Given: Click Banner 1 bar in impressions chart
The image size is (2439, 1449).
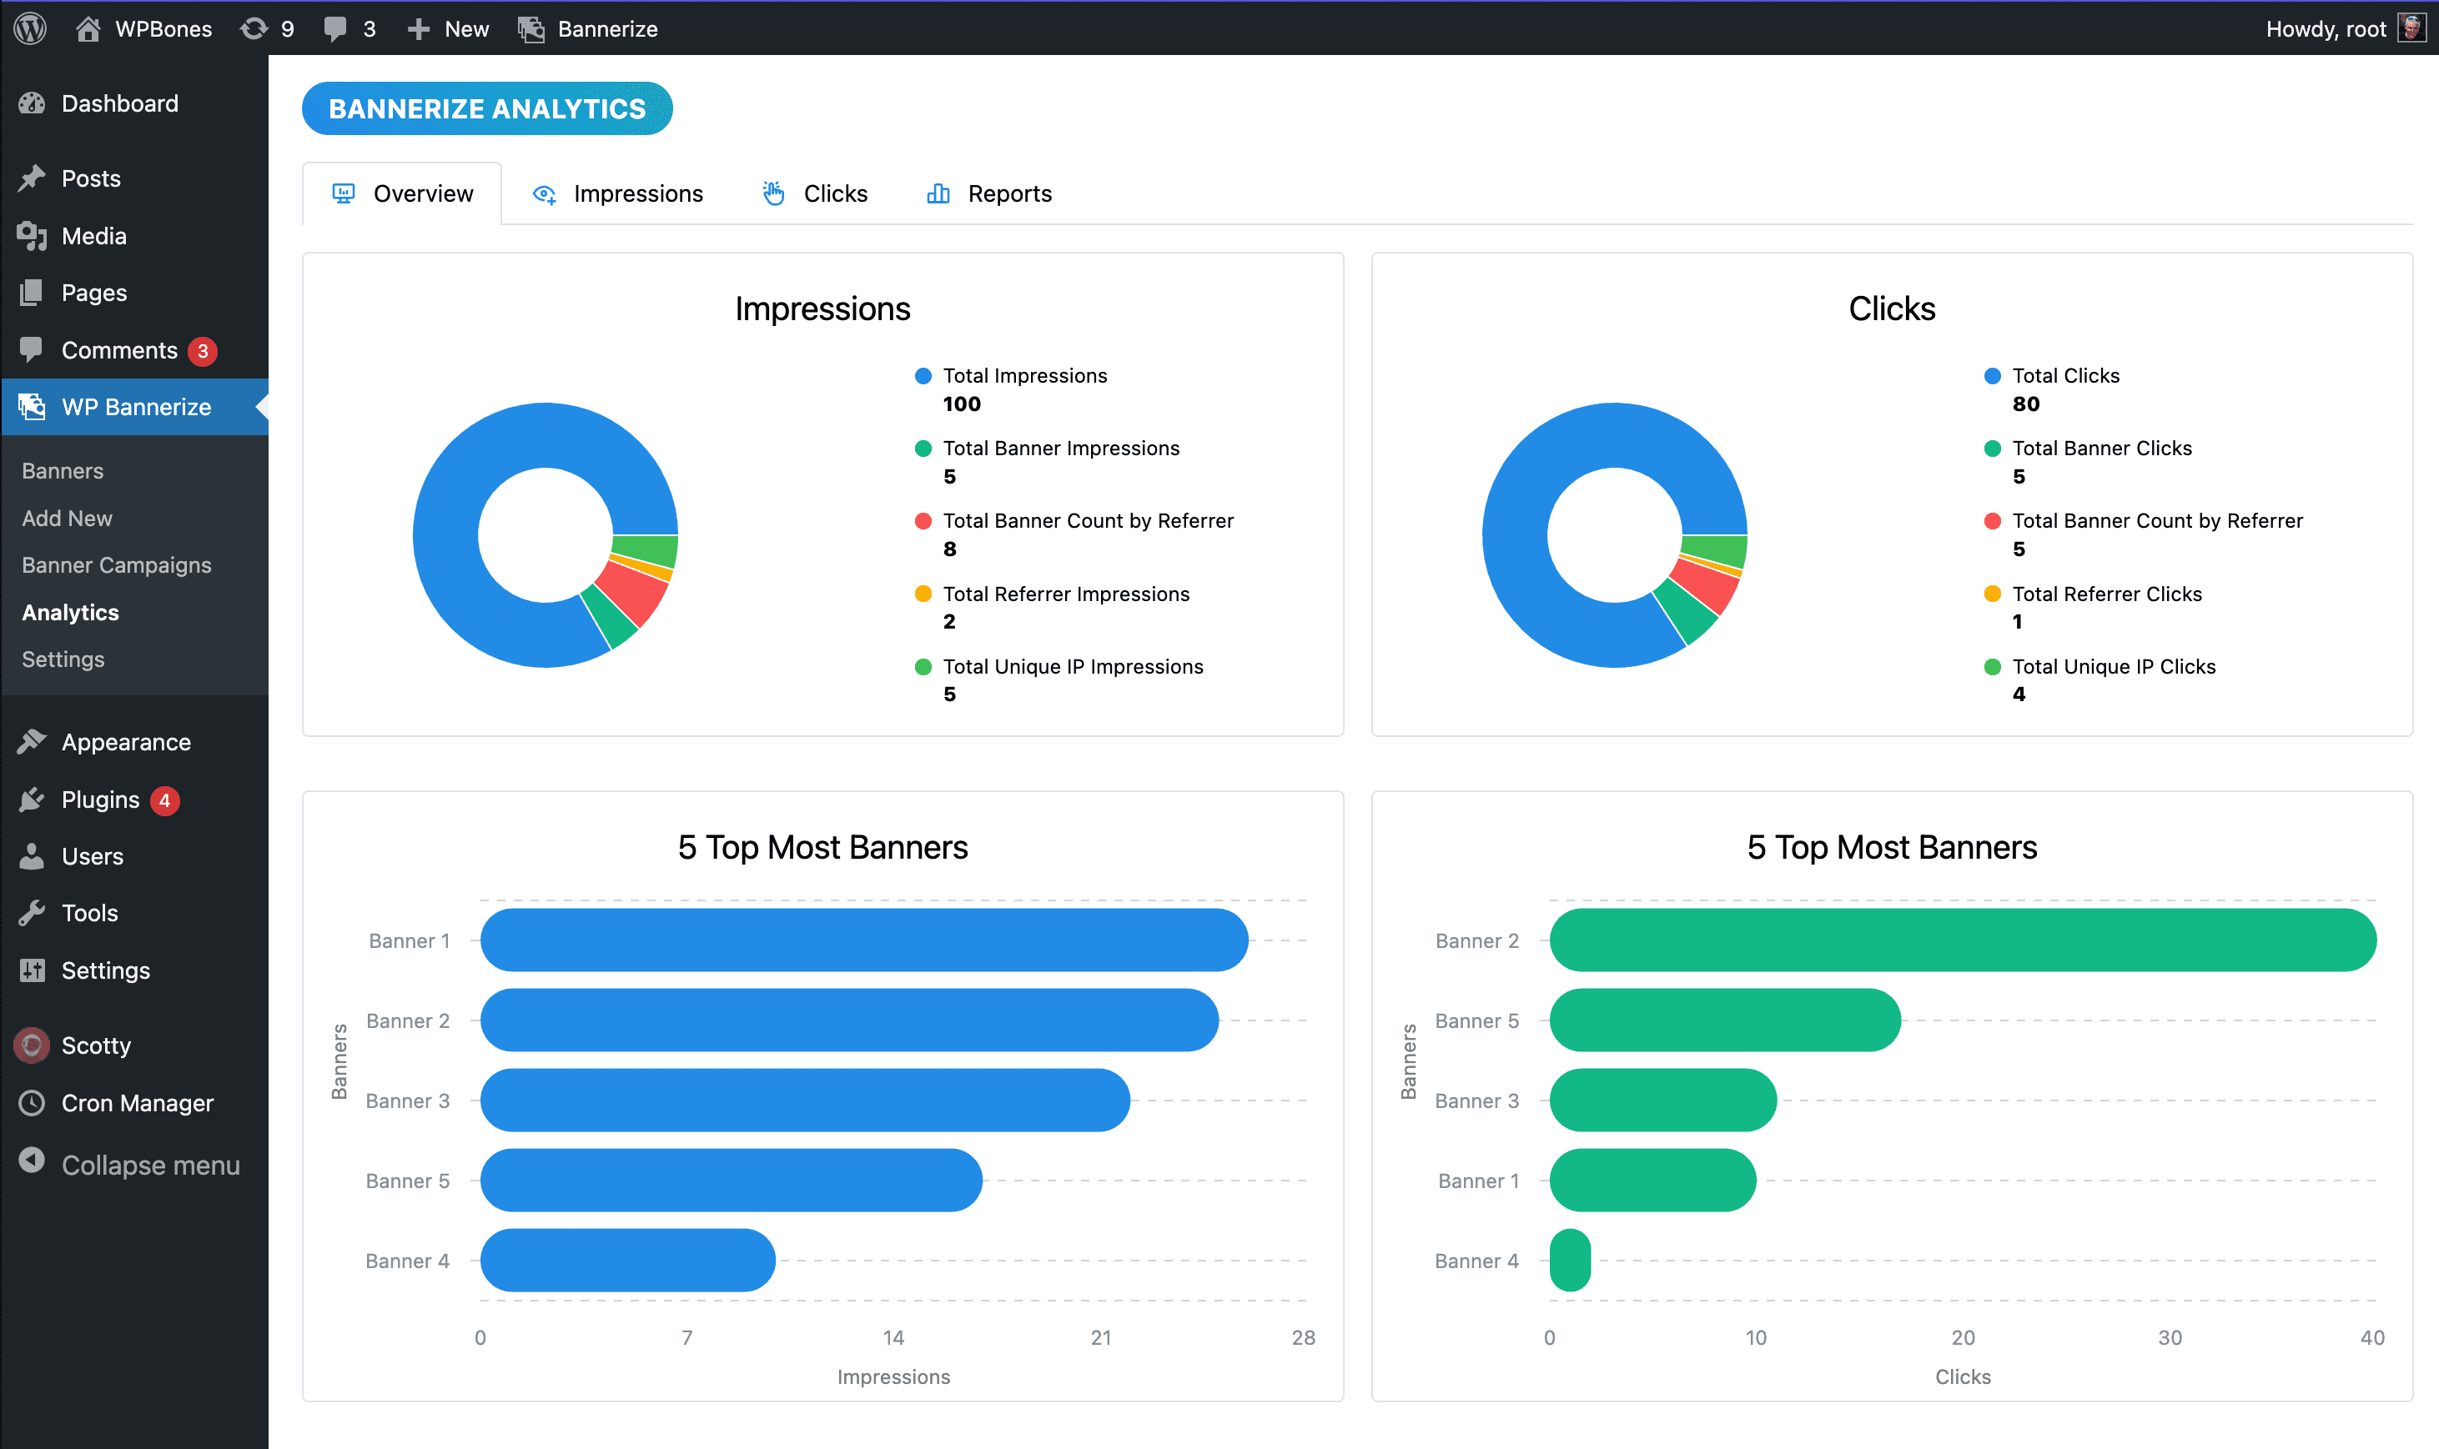Looking at the screenshot, I should coord(864,940).
